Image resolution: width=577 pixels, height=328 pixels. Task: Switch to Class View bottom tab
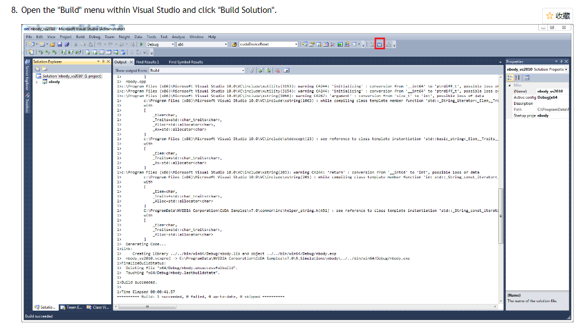coord(98,307)
